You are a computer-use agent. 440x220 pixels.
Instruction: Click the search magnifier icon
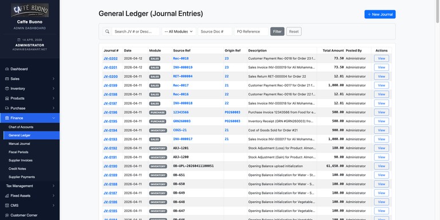107,31
